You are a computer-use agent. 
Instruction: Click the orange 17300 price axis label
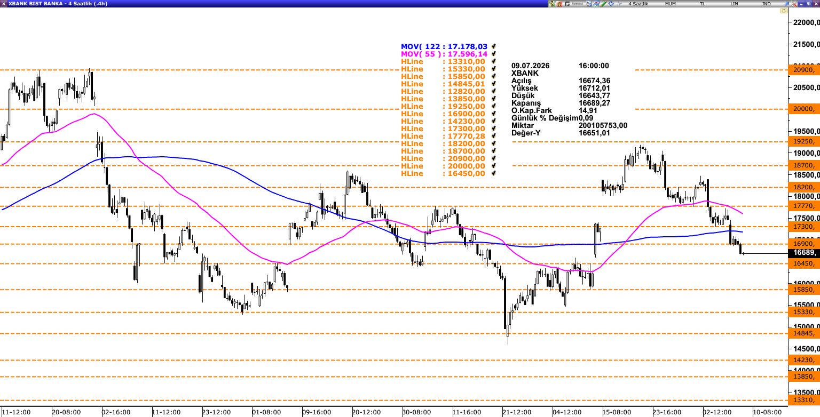(804, 226)
